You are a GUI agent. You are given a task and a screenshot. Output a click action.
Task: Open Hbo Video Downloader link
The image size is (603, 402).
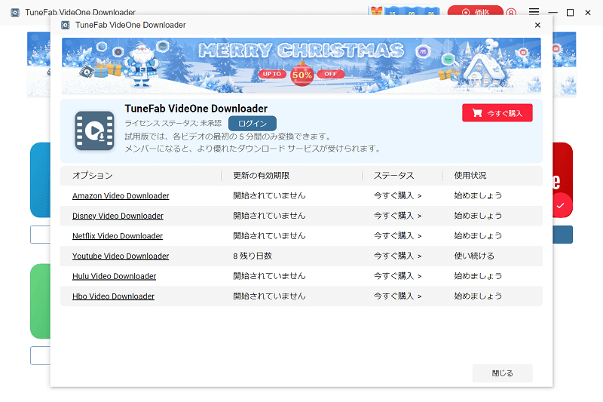(114, 296)
